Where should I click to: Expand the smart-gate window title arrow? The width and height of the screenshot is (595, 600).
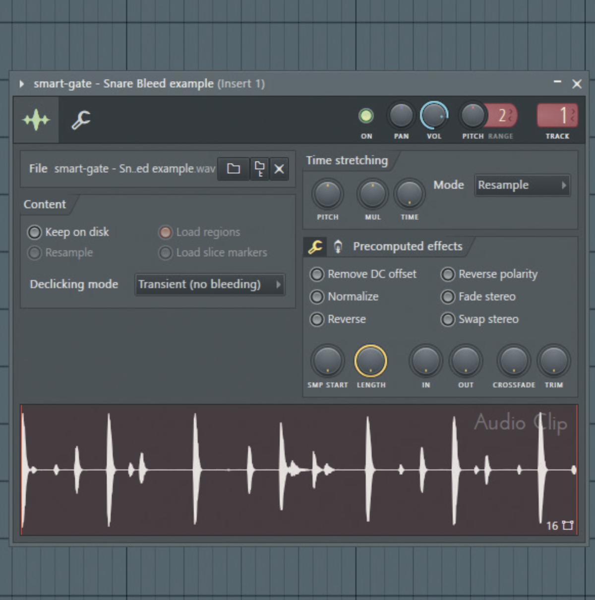click(x=21, y=84)
